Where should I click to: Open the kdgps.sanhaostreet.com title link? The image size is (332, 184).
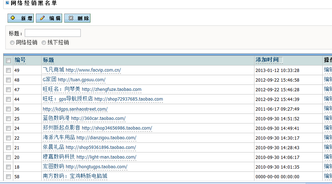pos(75,109)
